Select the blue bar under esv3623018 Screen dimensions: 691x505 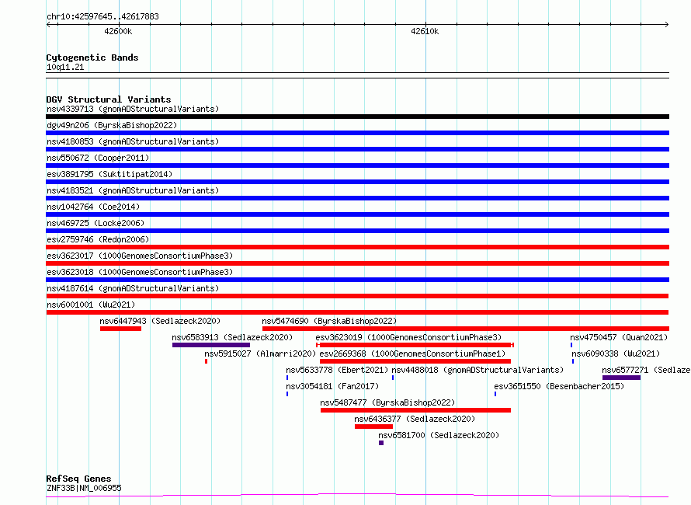(x=357, y=280)
